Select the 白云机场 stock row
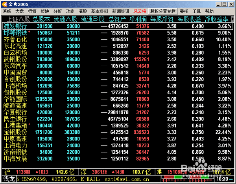The image size is (236, 184). click(118, 53)
